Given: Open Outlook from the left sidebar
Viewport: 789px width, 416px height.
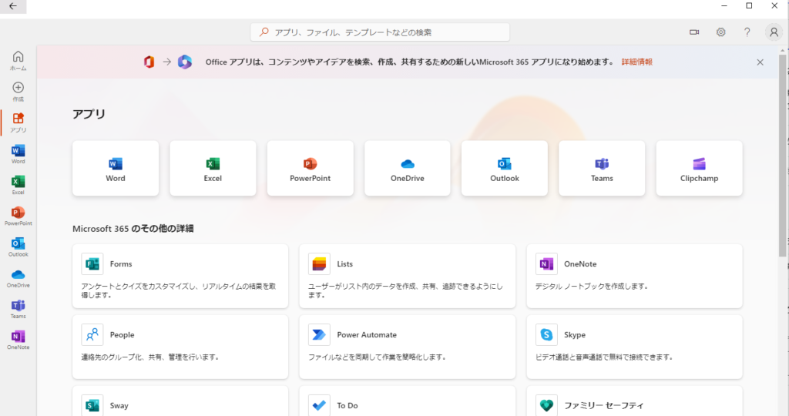Looking at the screenshot, I should (x=18, y=247).
